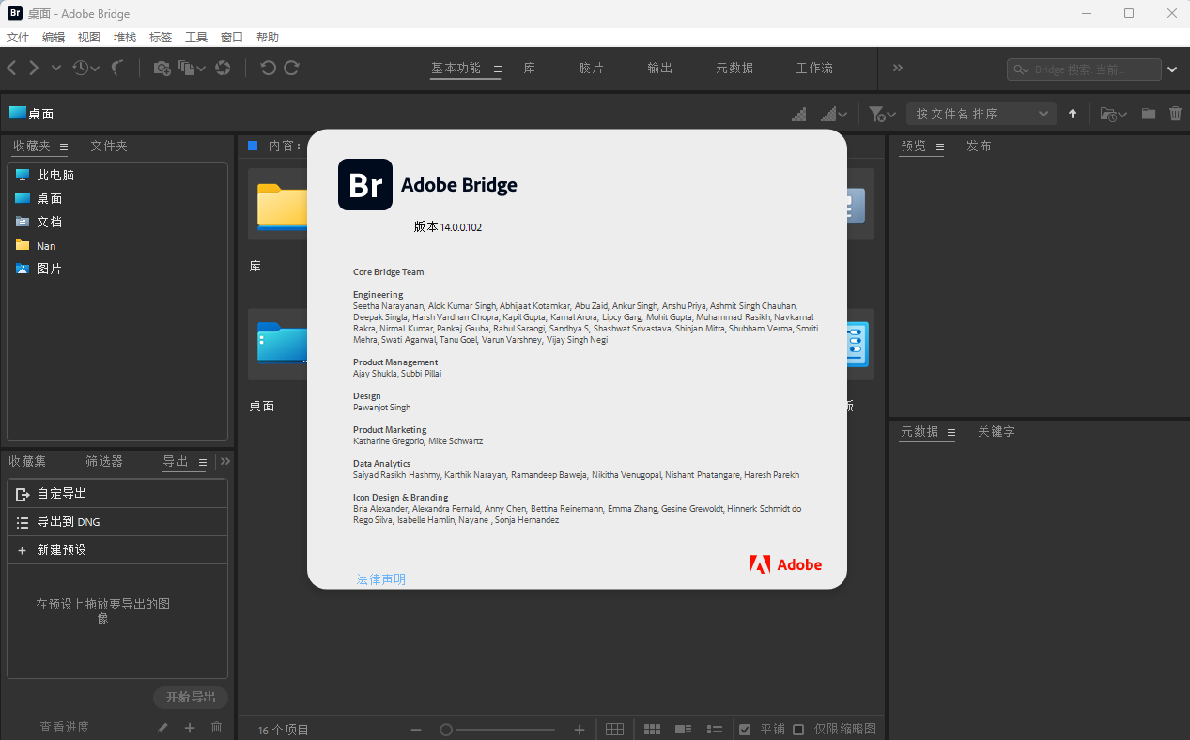1190x740 pixels.
Task: Open the 编辑 menu
Action: click(54, 37)
